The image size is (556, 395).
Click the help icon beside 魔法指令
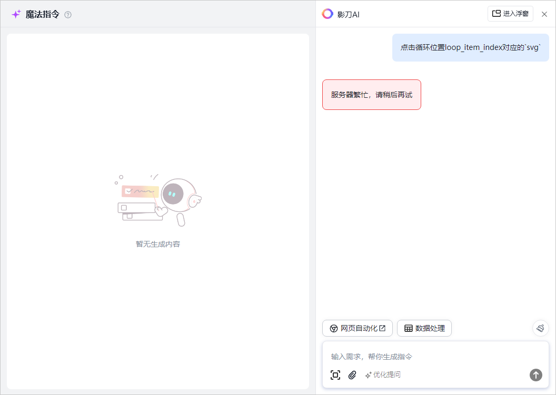pos(68,15)
